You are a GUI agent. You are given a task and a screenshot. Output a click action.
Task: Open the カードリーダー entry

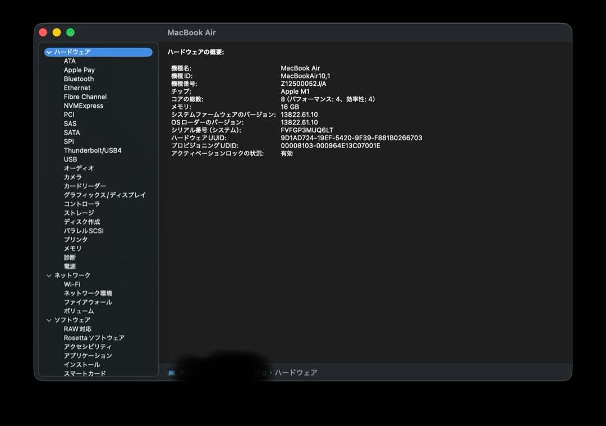(x=85, y=186)
